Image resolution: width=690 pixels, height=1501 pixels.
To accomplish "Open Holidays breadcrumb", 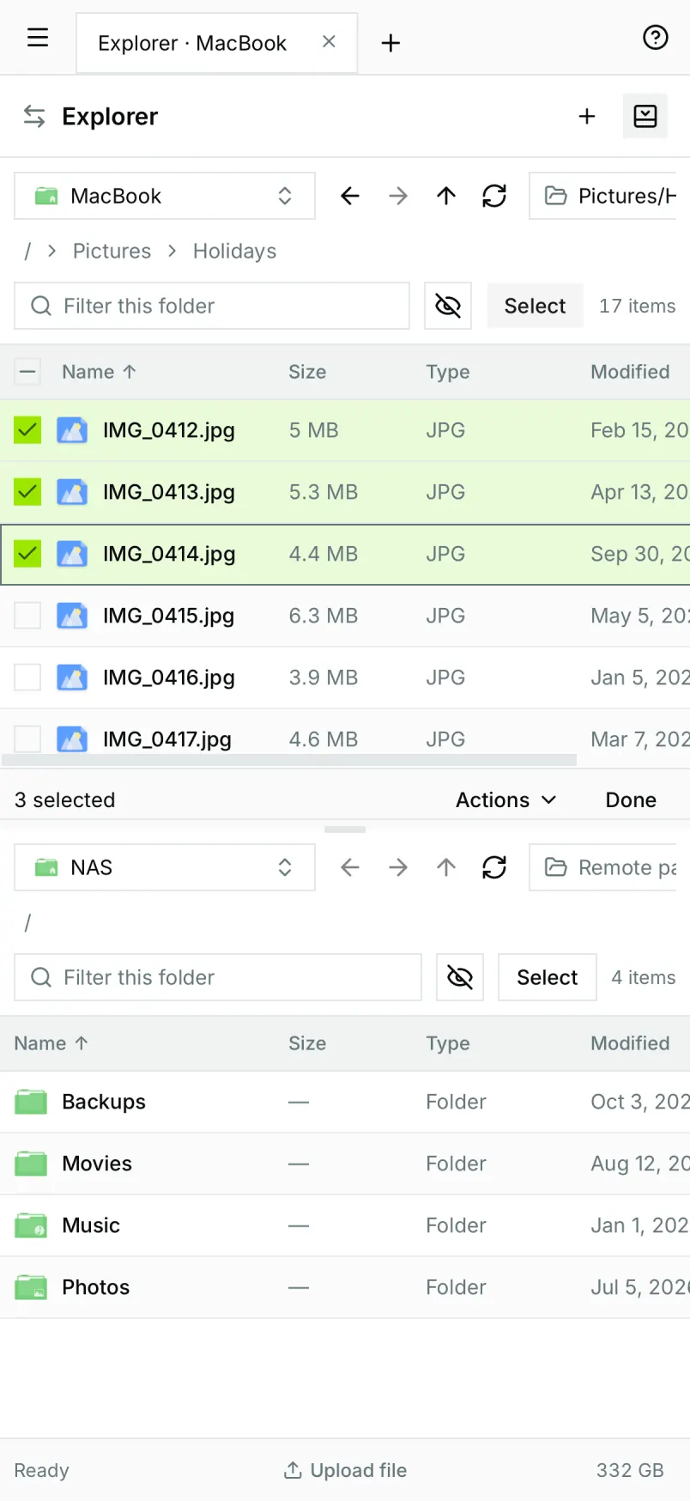I will [234, 251].
